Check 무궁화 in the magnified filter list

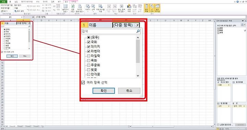coord(89,65)
